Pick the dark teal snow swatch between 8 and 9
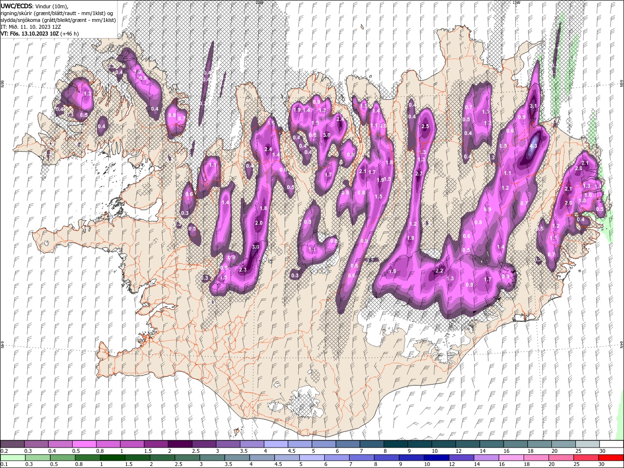Screen dimensions: 624x468 click(395, 444)
